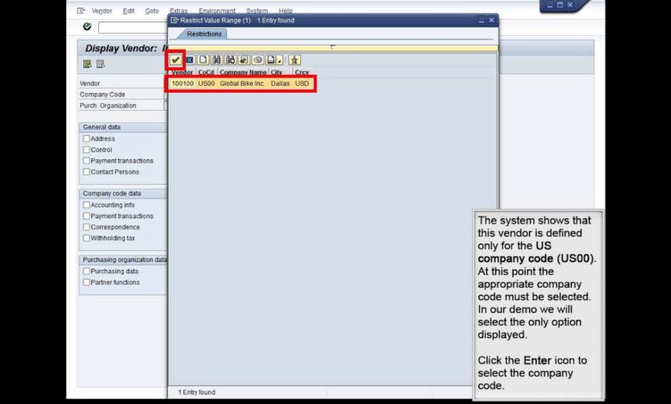Image resolution: width=671 pixels, height=404 pixels.
Task: Click the green checkmark Copy icon in dialog
Action: click(x=175, y=60)
